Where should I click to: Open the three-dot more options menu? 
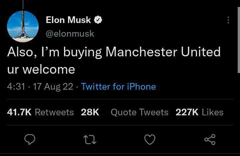(228, 20)
